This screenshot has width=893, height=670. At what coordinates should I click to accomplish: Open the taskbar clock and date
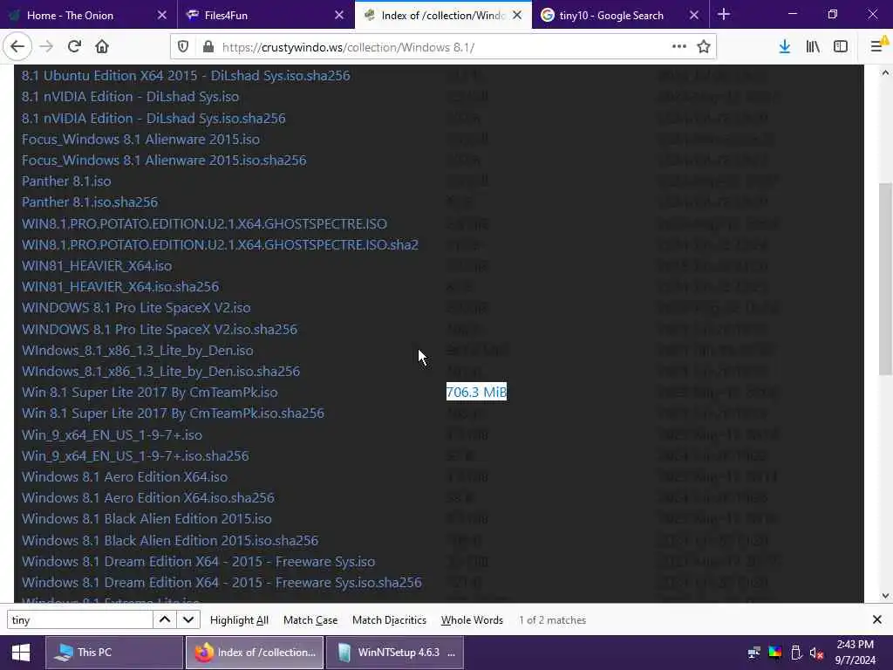click(856, 653)
